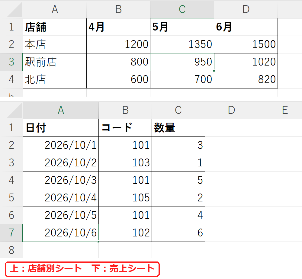302x279 pixels.
Task: Select code 101 in 2026/10/1 row
Action: coord(125,145)
